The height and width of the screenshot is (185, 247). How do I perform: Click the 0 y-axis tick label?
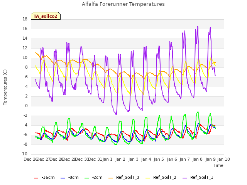[26, 106]
